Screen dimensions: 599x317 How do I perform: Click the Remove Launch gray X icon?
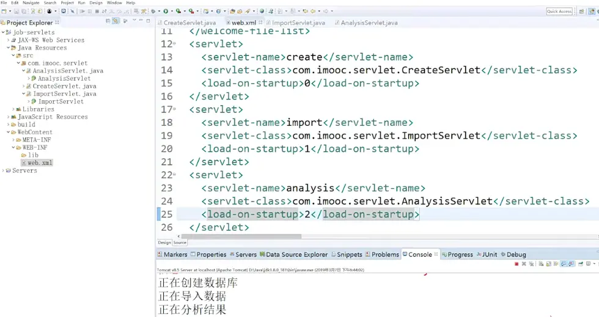pyautogui.click(x=524, y=264)
